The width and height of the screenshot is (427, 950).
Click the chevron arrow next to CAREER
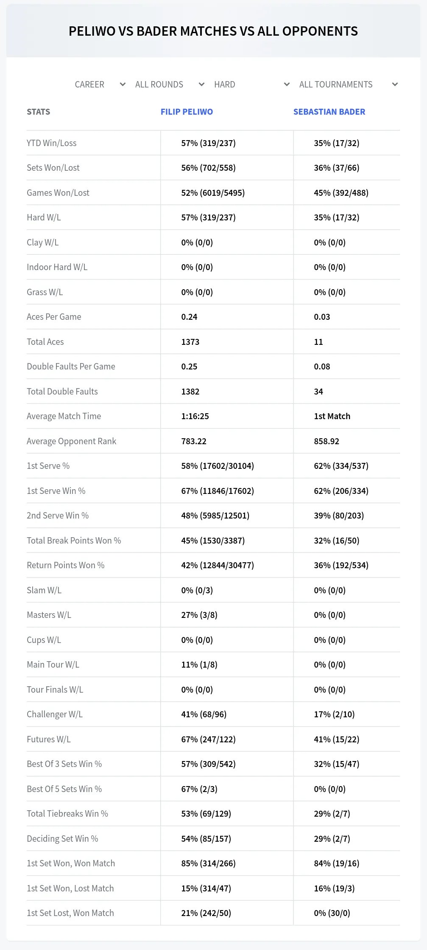point(123,85)
